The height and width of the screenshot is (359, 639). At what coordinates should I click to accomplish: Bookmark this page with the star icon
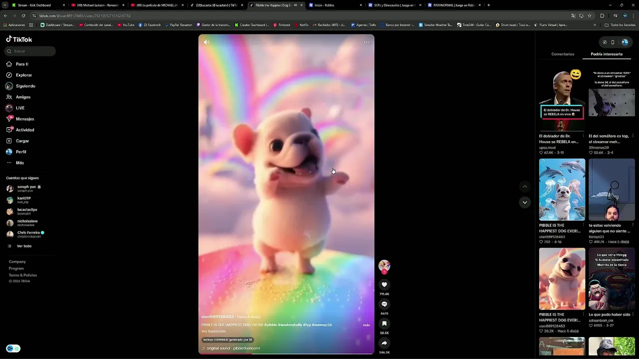pos(590,15)
